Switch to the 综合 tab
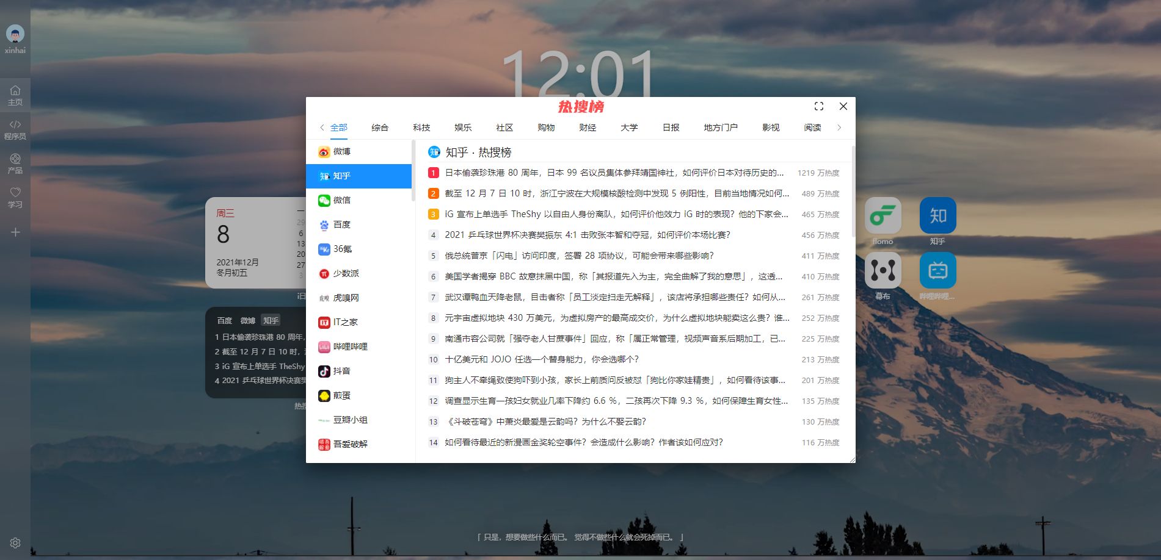 pyautogui.click(x=380, y=127)
